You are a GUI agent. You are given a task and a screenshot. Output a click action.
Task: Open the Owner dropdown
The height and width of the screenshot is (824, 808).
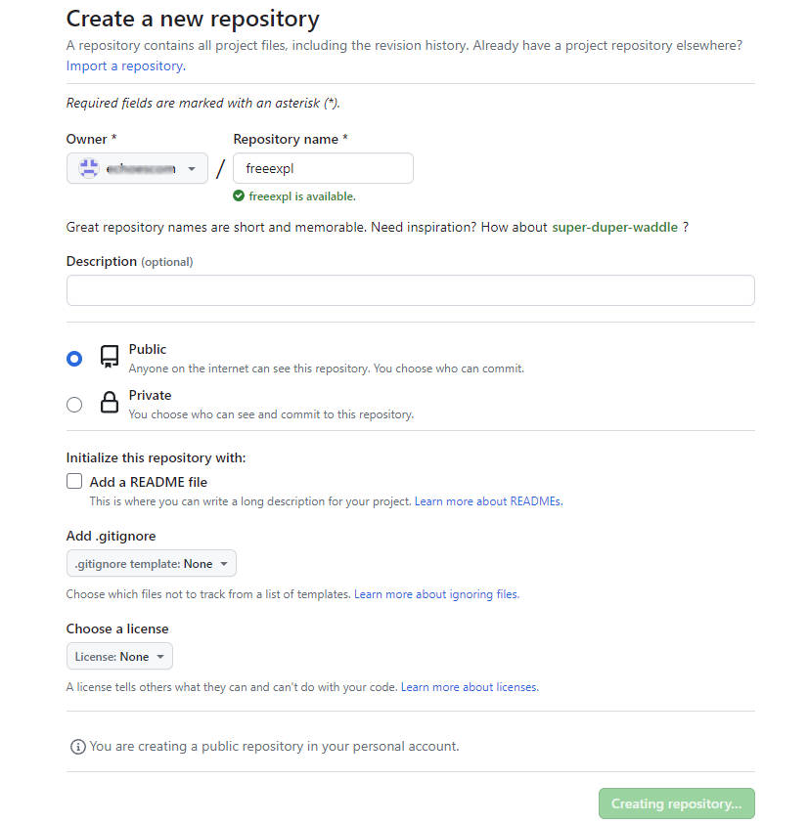pyautogui.click(x=137, y=168)
